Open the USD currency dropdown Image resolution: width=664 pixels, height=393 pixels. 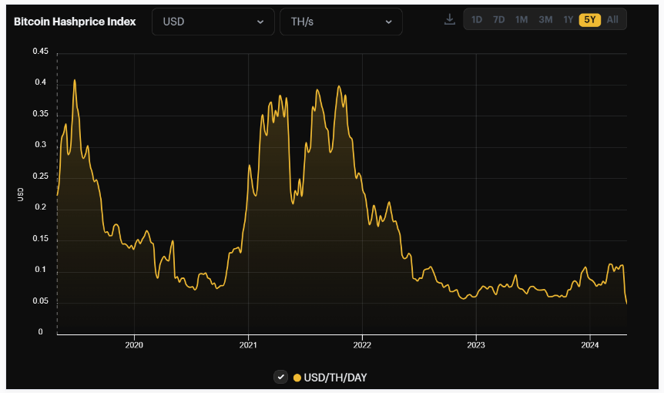(x=213, y=22)
